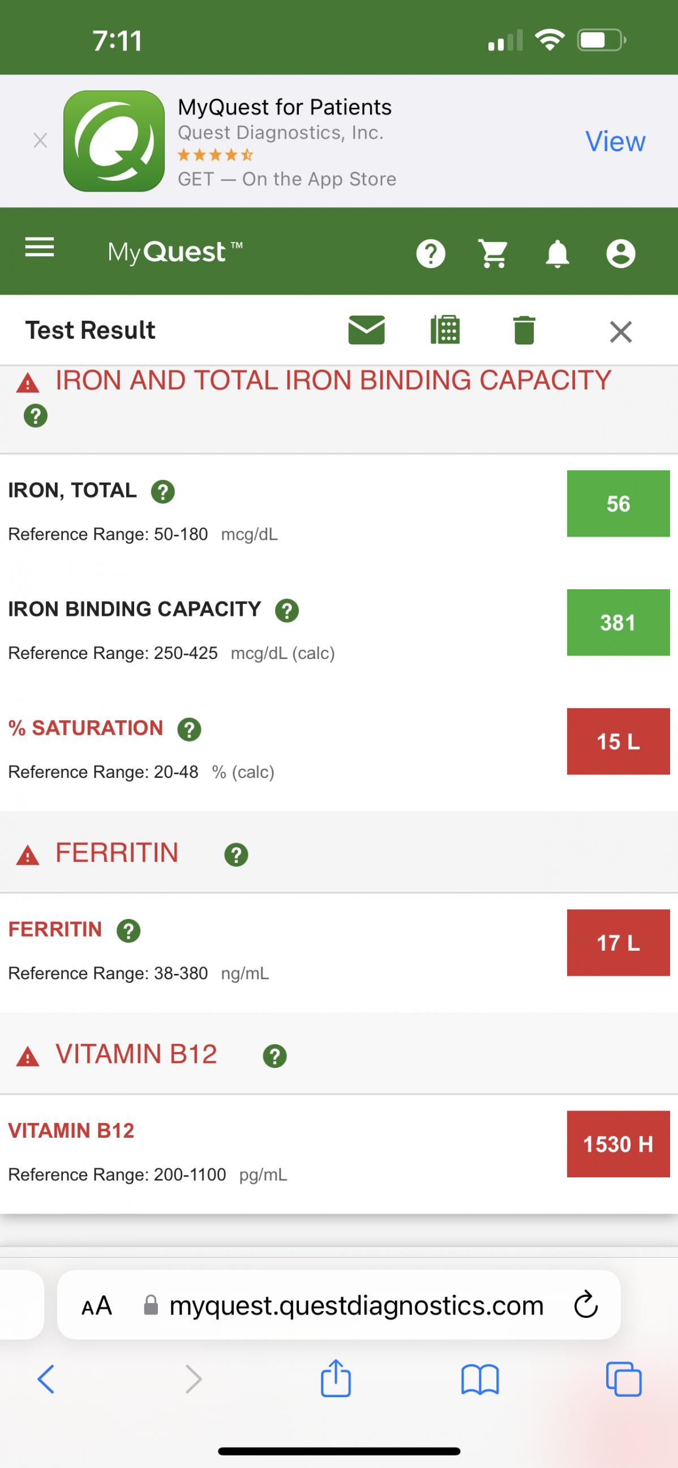Open notifications bell

click(x=557, y=254)
